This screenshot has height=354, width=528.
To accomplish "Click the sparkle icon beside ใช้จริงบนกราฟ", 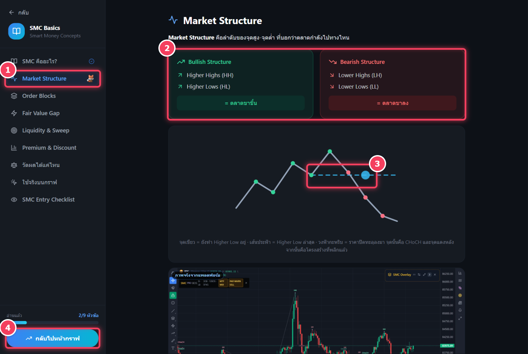I will point(14,182).
